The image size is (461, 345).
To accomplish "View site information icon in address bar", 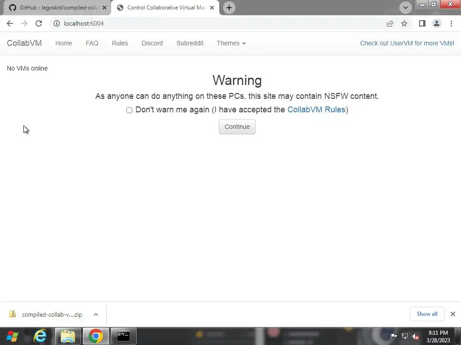I will point(56,23).
